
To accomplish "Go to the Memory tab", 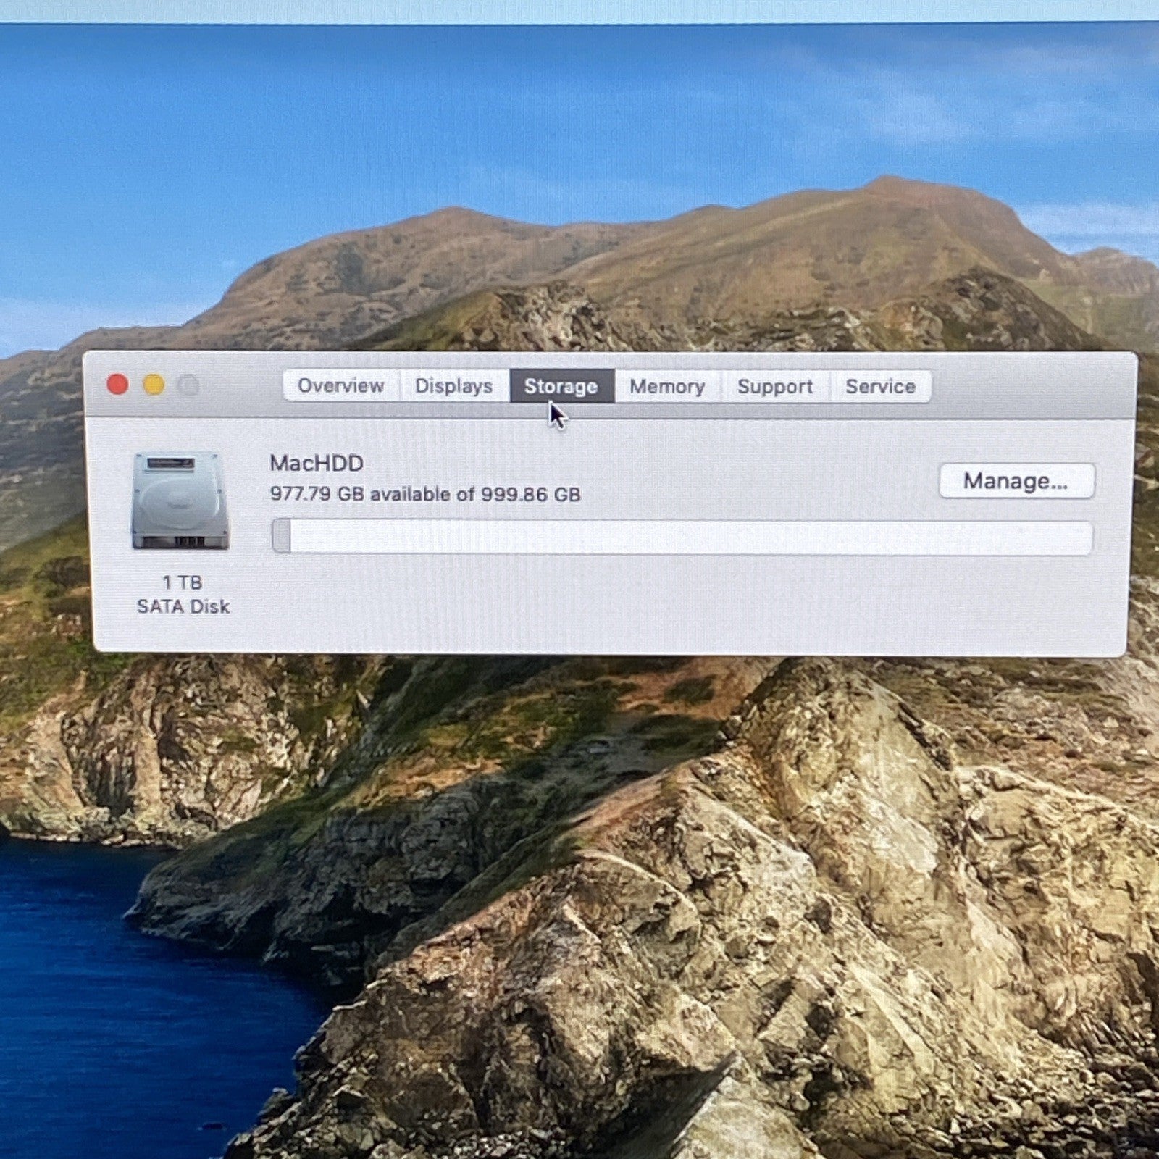I will 667,386.
